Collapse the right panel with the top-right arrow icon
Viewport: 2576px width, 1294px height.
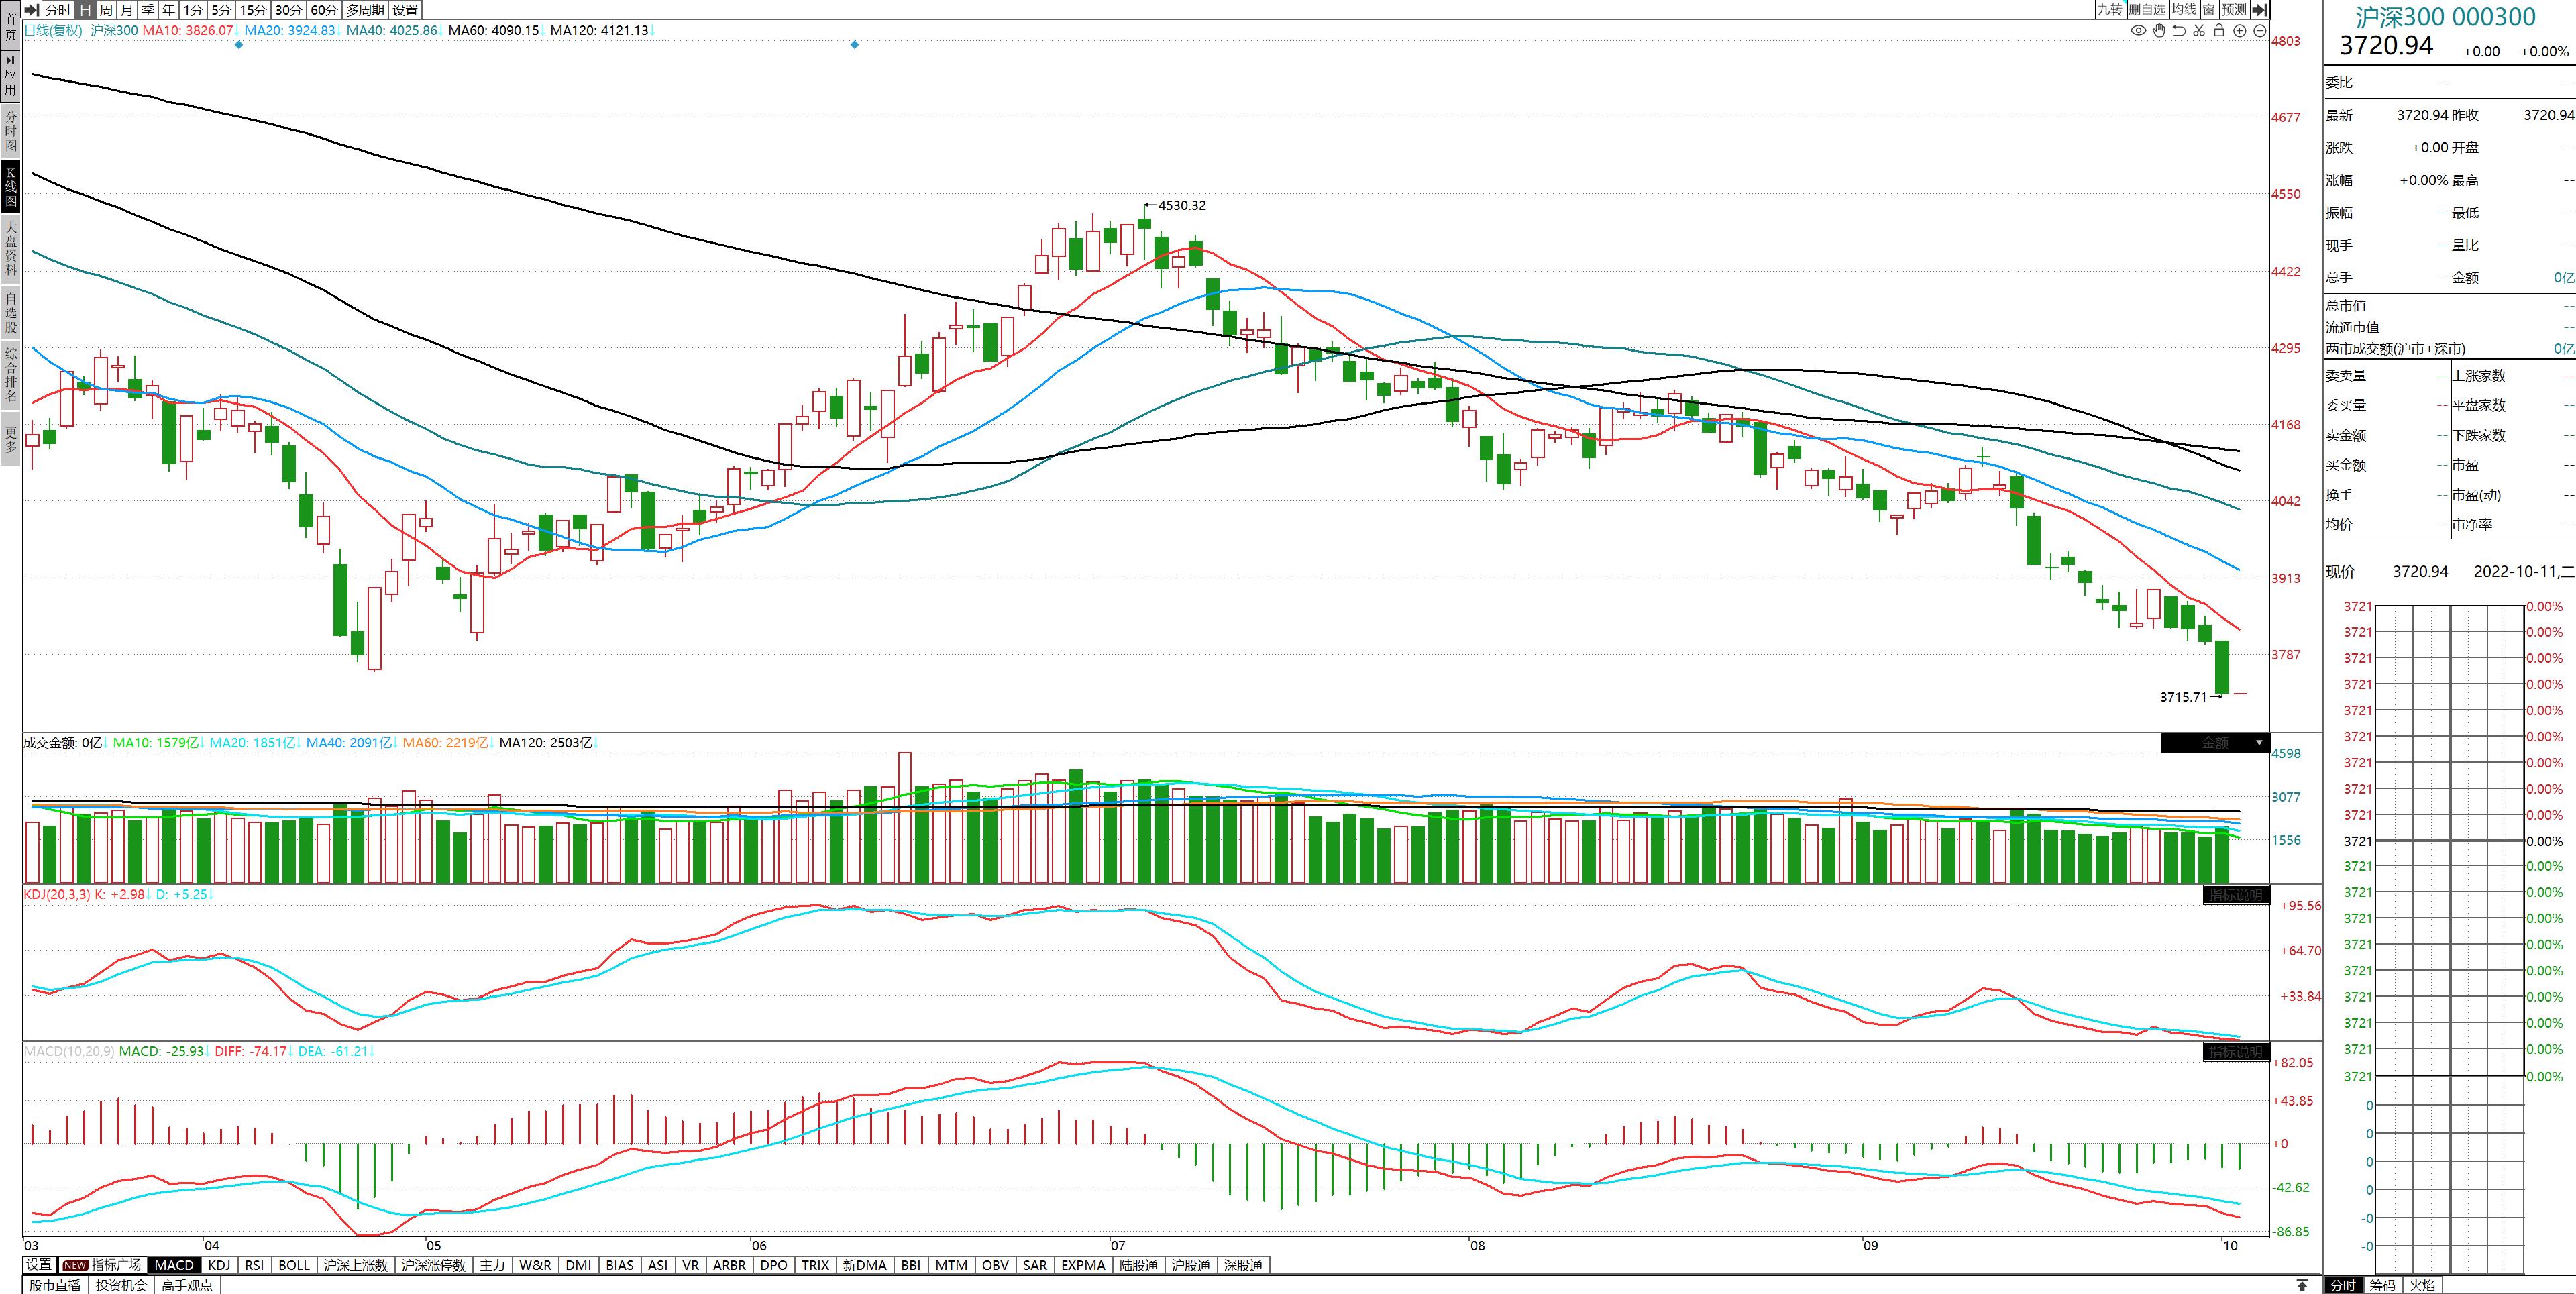(2259, 10)
